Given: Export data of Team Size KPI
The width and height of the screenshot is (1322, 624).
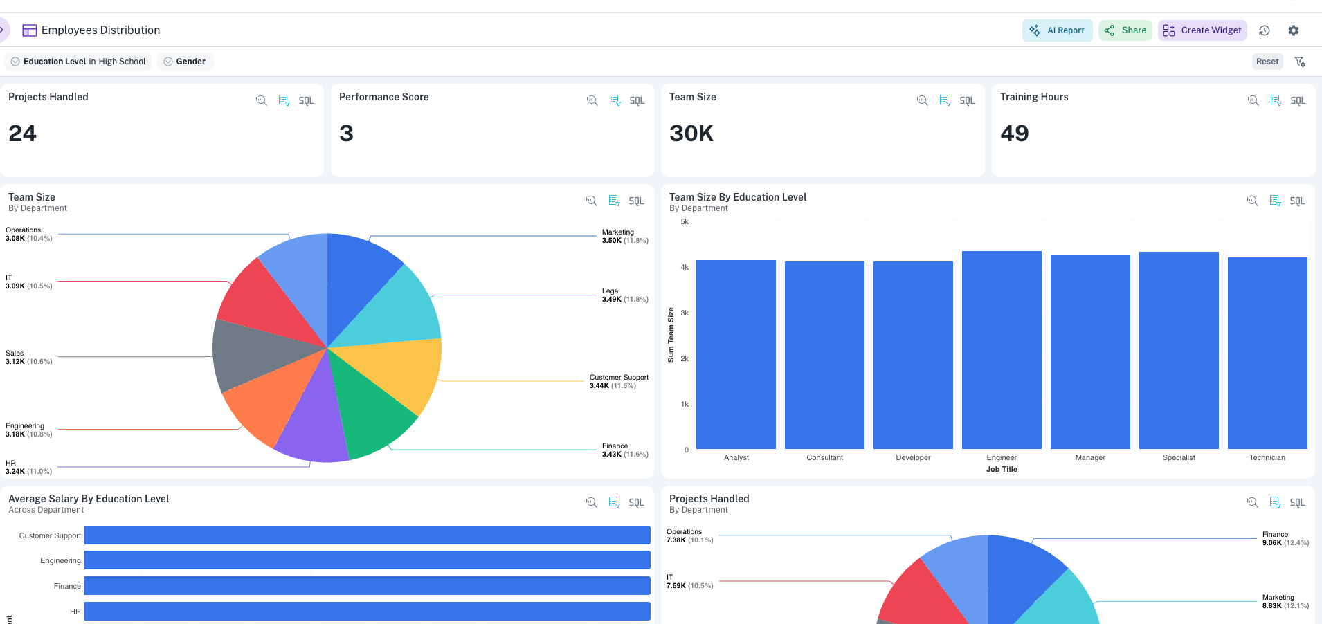Looking at the screenshot, I should click(x=945, y=100).
